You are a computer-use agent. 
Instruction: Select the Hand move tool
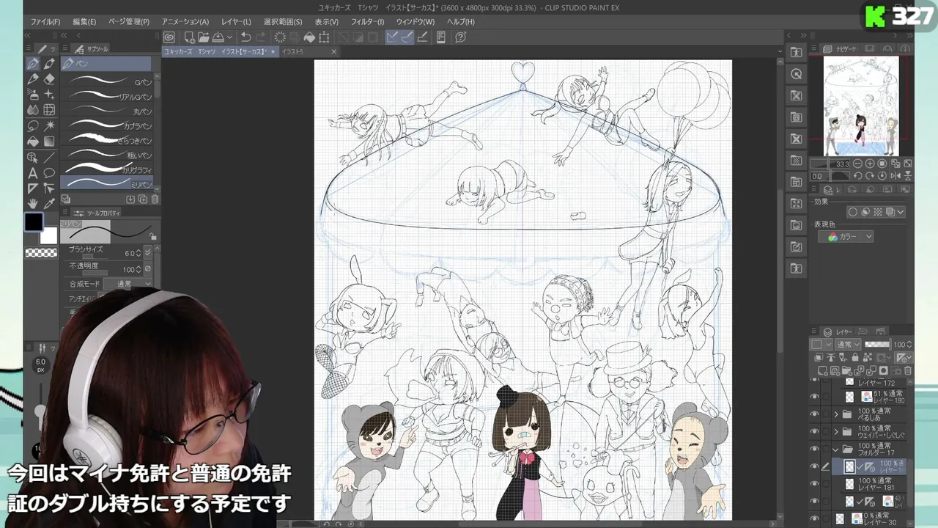(x=33, y=204)
